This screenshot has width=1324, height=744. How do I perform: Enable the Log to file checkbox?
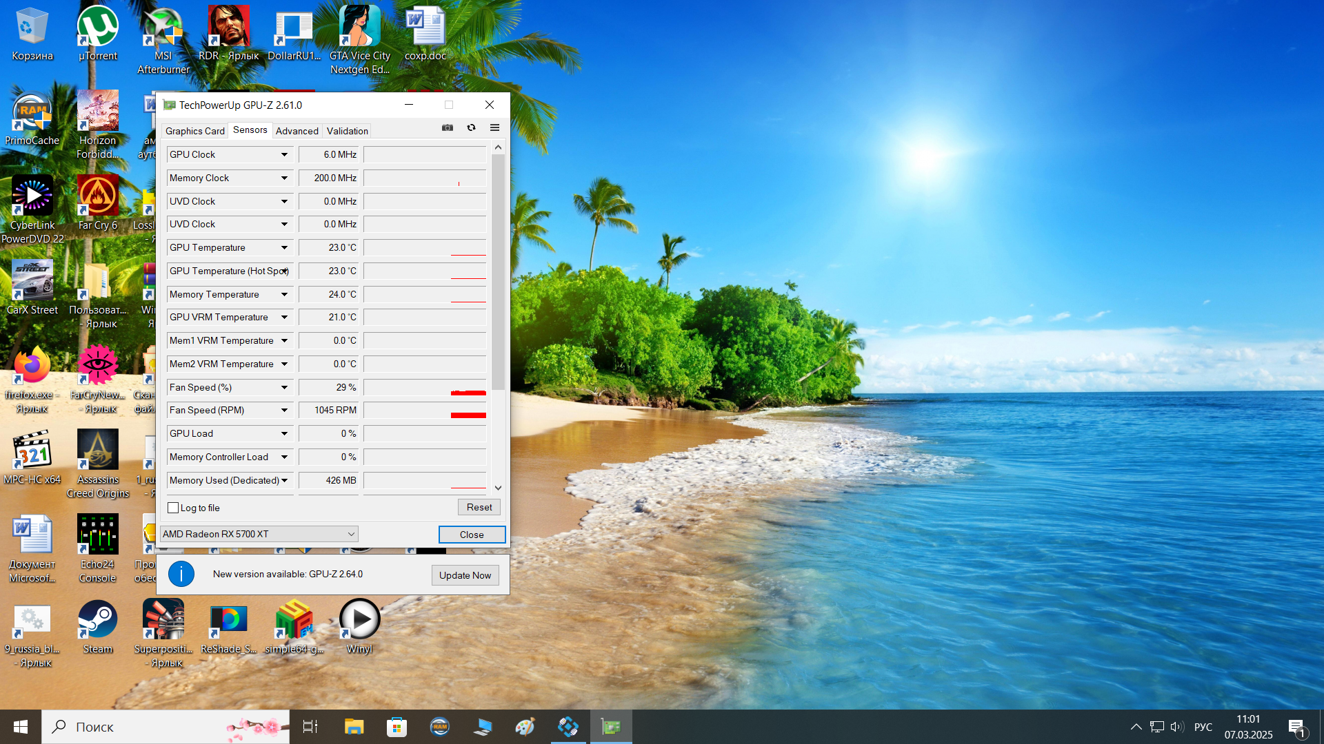173,508
